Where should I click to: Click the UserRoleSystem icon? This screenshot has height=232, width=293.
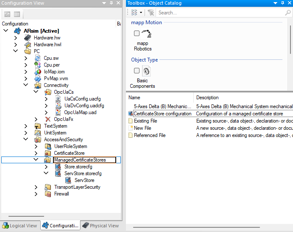pos(48,146)
